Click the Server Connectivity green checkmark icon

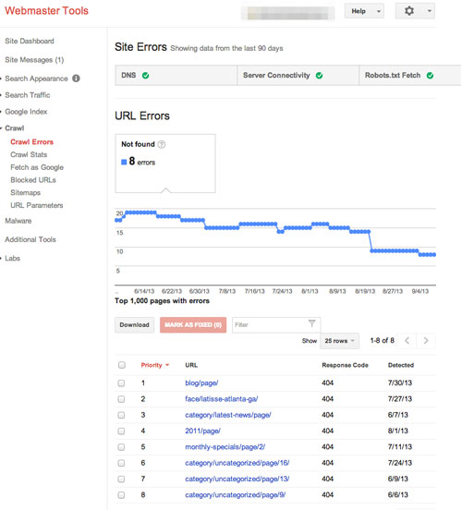319,76
